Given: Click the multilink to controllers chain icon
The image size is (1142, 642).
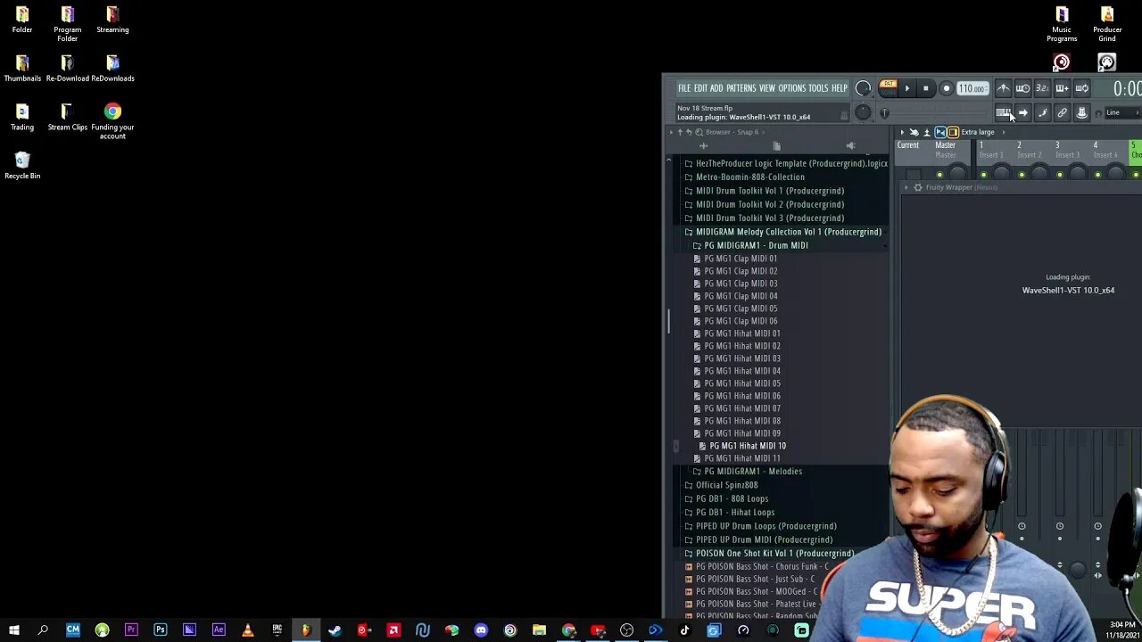Looking at the screenshot, I should pyautogui.click(x=1062, y=113).
